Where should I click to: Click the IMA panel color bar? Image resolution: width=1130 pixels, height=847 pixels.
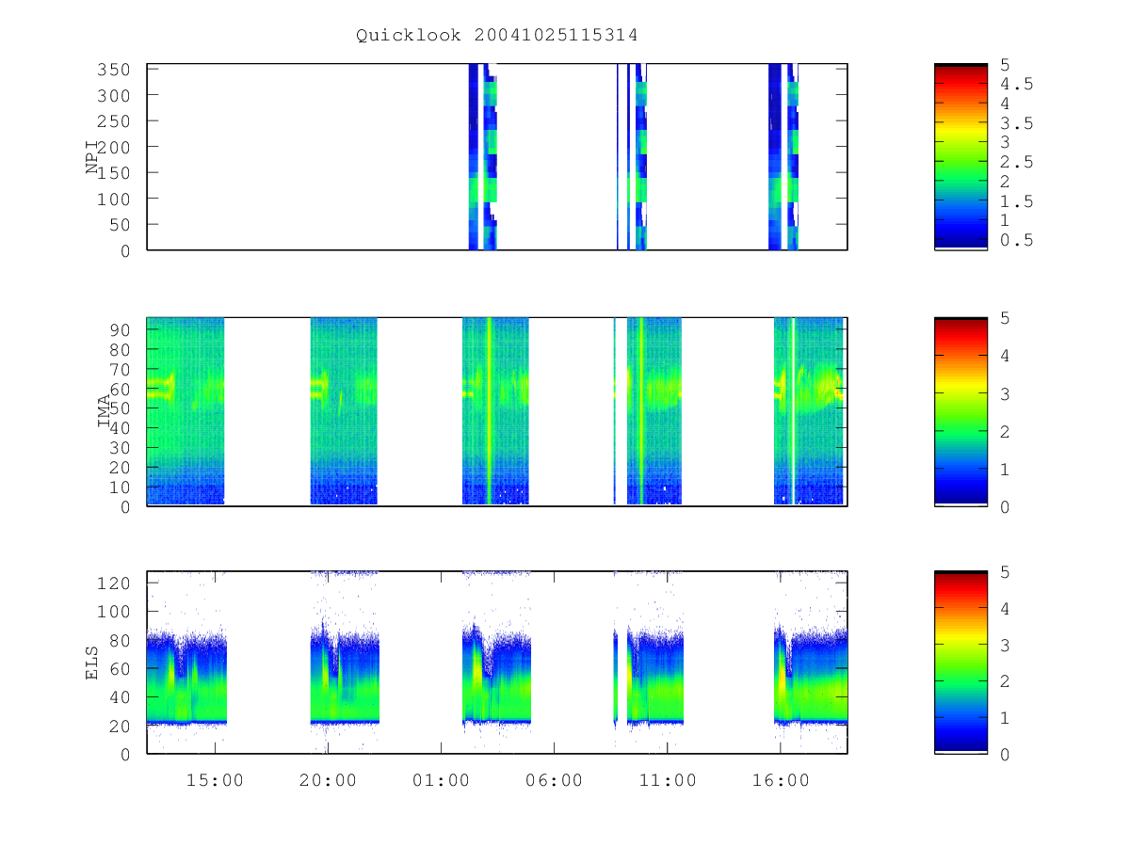click(x=960, y=411)
